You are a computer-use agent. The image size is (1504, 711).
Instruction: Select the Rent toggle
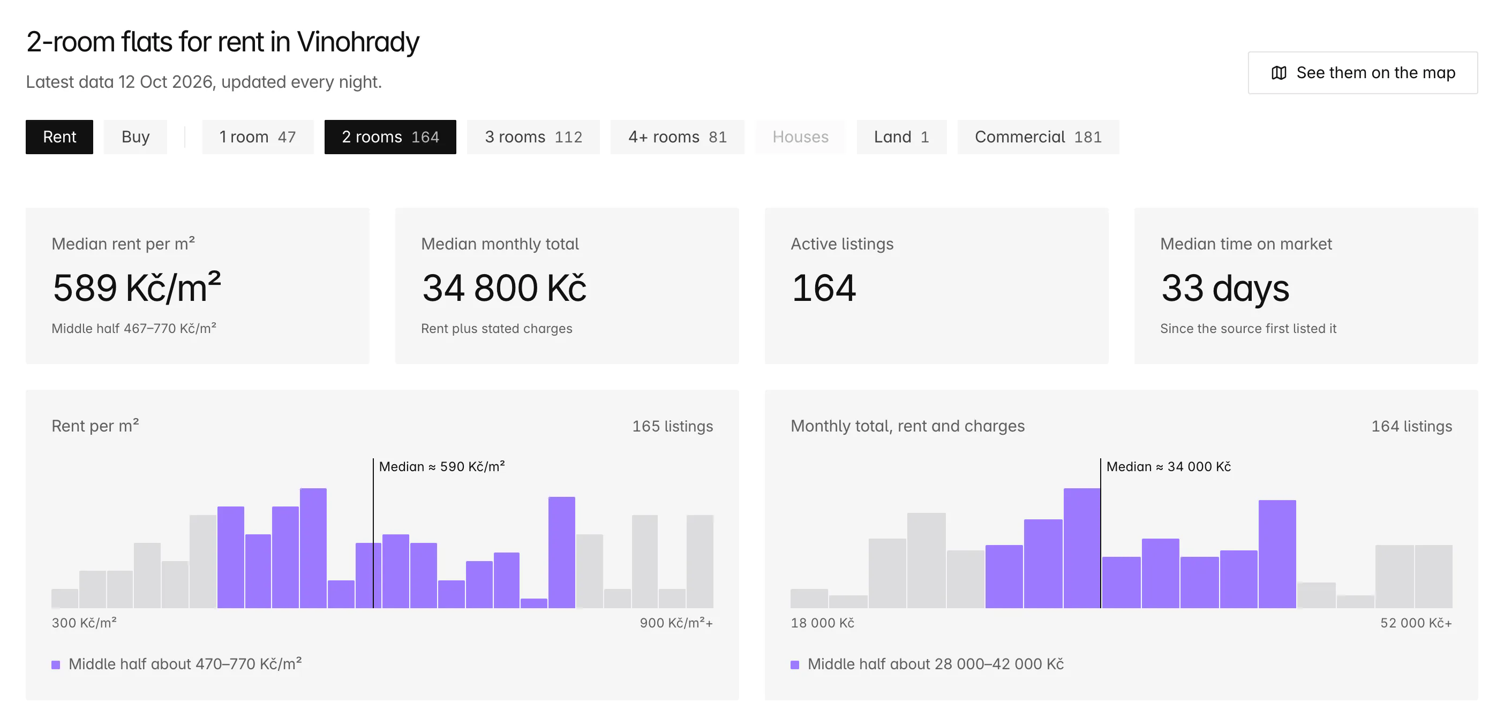(59, 137)
